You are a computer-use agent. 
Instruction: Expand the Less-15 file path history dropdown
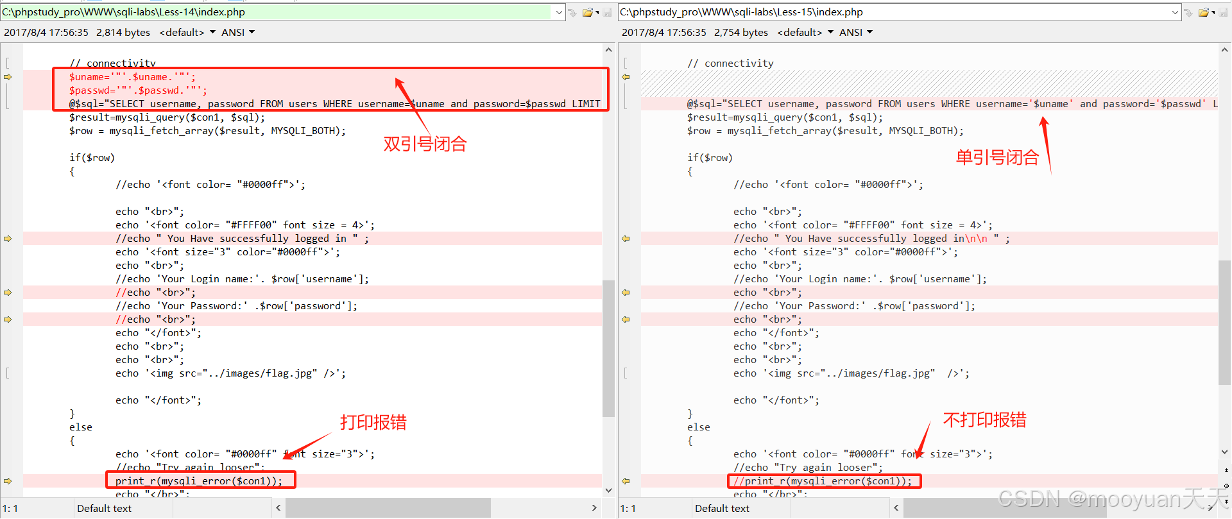tap(1175, 12)
